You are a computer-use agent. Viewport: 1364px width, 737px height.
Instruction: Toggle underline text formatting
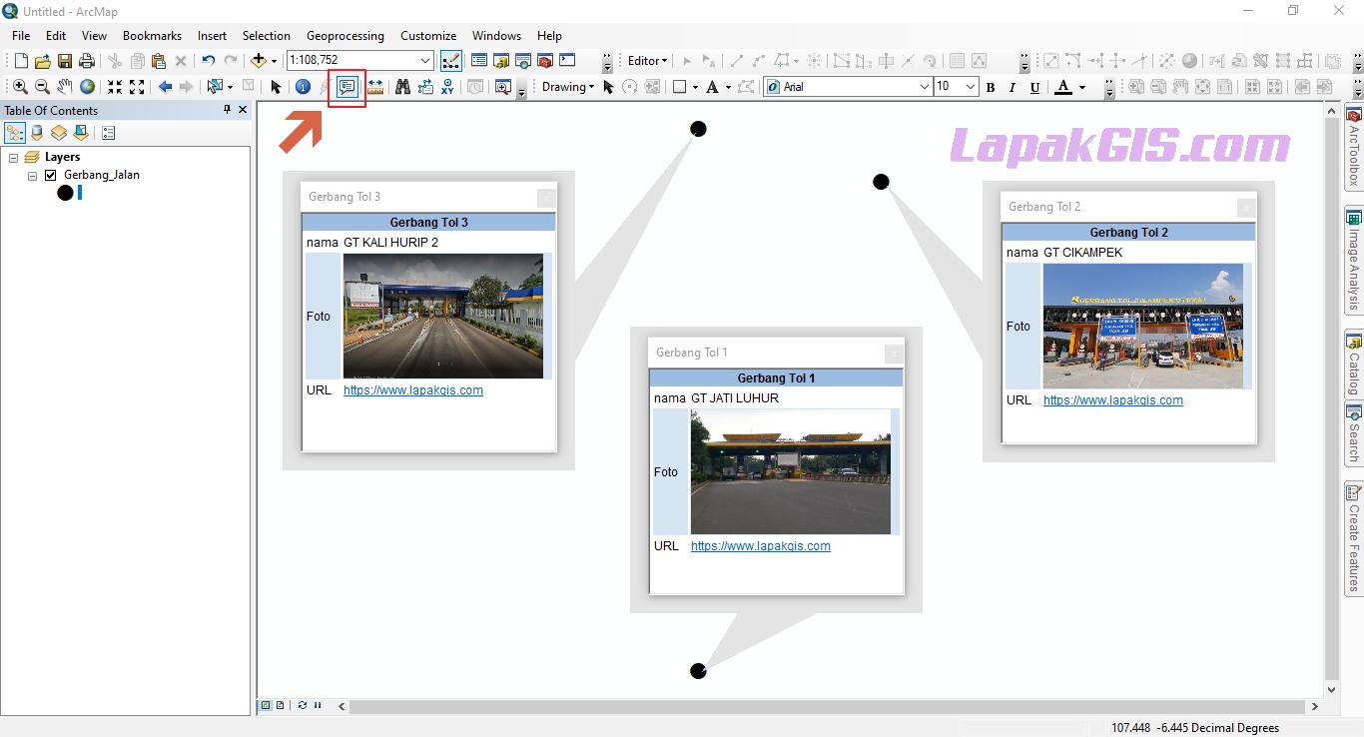pos(1035,87)
